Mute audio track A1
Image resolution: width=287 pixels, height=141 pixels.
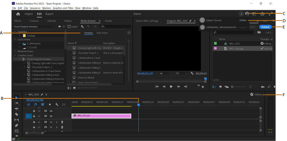(x=51, y=122)
